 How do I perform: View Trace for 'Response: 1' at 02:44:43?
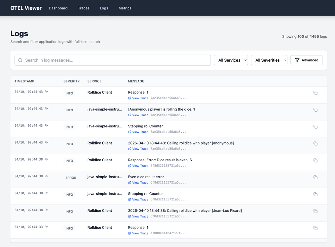(138, 98)
